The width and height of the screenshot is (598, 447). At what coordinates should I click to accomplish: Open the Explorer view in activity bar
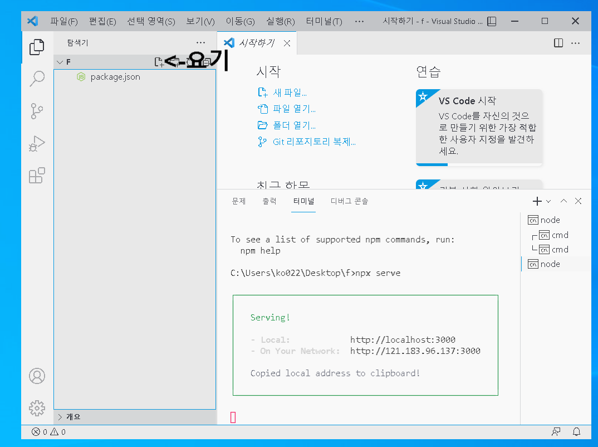[37, 47]
